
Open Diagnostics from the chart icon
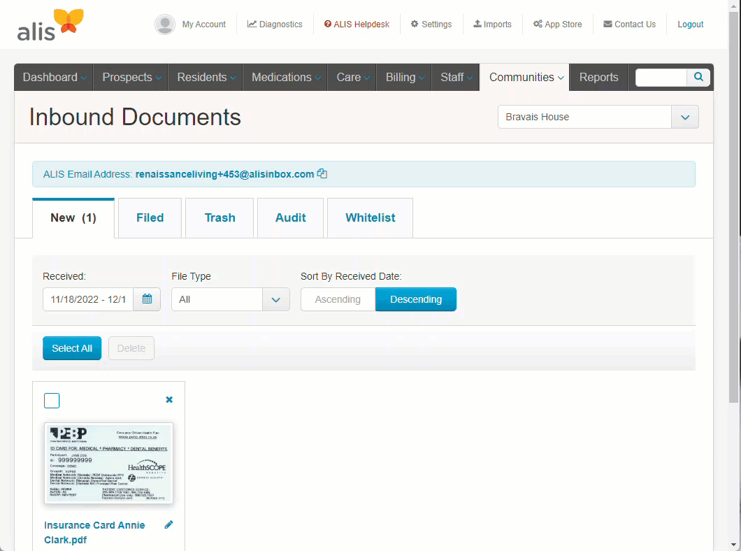click(275, 24)
